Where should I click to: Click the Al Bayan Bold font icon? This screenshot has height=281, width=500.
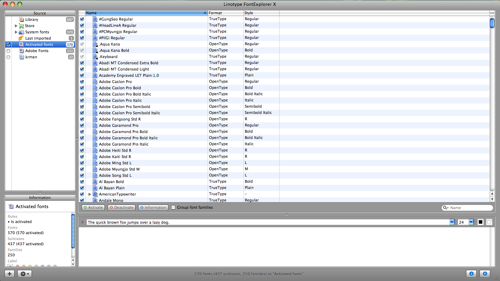tap(95, 182)
